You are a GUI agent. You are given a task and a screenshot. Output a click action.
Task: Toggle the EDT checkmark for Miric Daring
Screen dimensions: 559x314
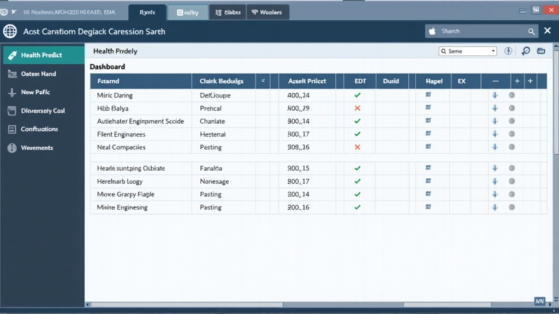tap(358, 95)
